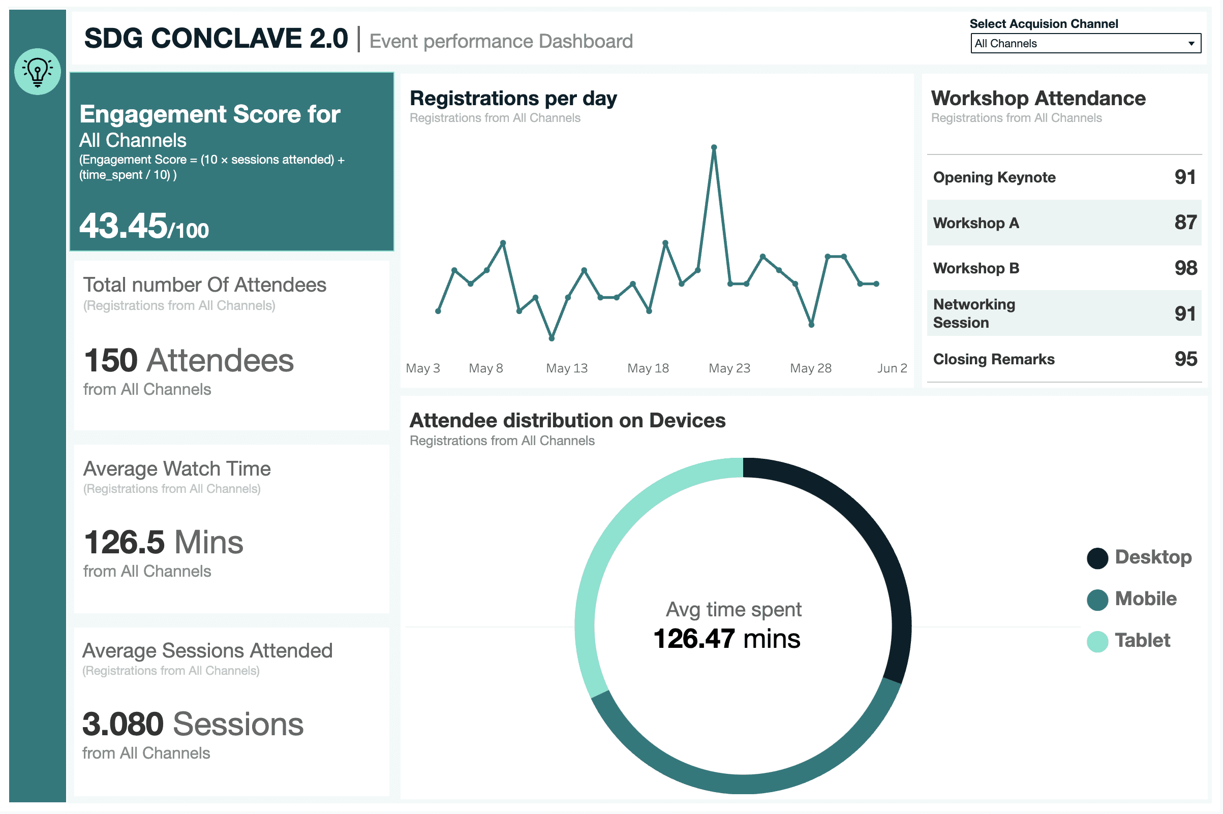
Task: Click the 126.5 Mins watch time value
Action: point(163,543)
